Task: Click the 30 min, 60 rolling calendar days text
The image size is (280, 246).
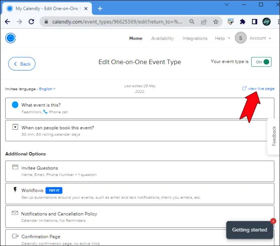Action: [x=51, y=134]
